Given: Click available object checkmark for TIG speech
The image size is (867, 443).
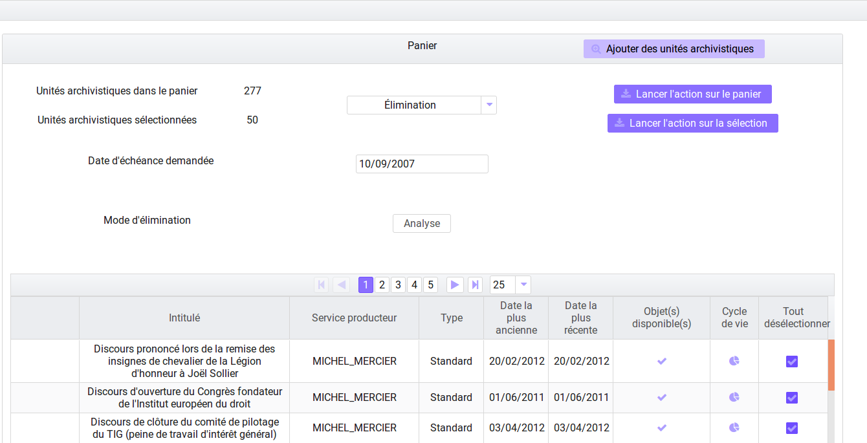Looking at the screenshot, I should click(x=661, y=427).
